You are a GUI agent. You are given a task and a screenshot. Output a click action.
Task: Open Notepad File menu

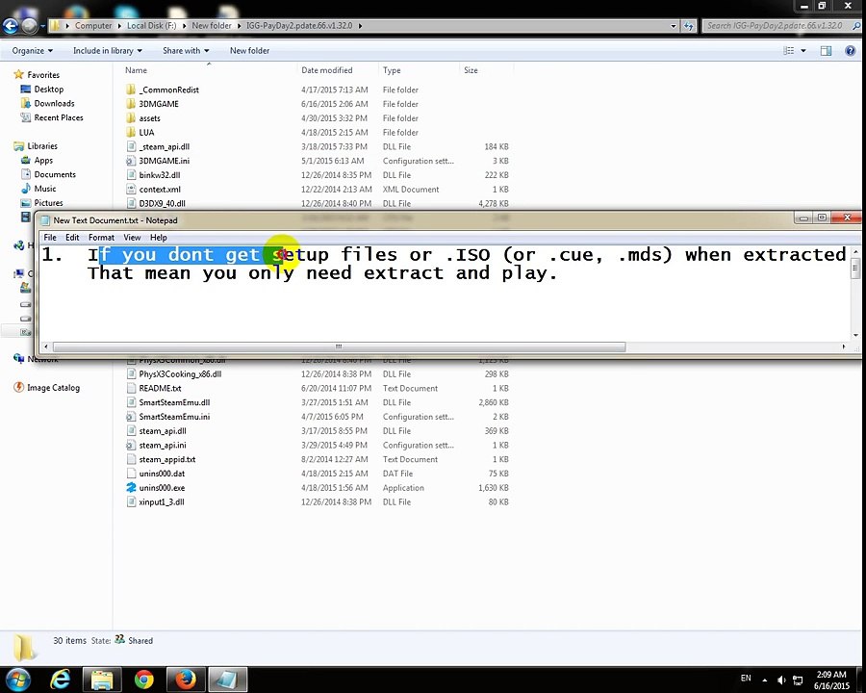pos(50,237)
